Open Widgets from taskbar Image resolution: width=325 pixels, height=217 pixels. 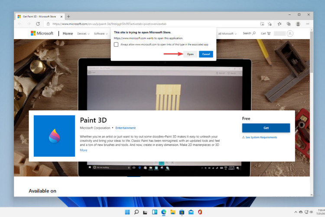pyautogui.click(x=155, y=212)
